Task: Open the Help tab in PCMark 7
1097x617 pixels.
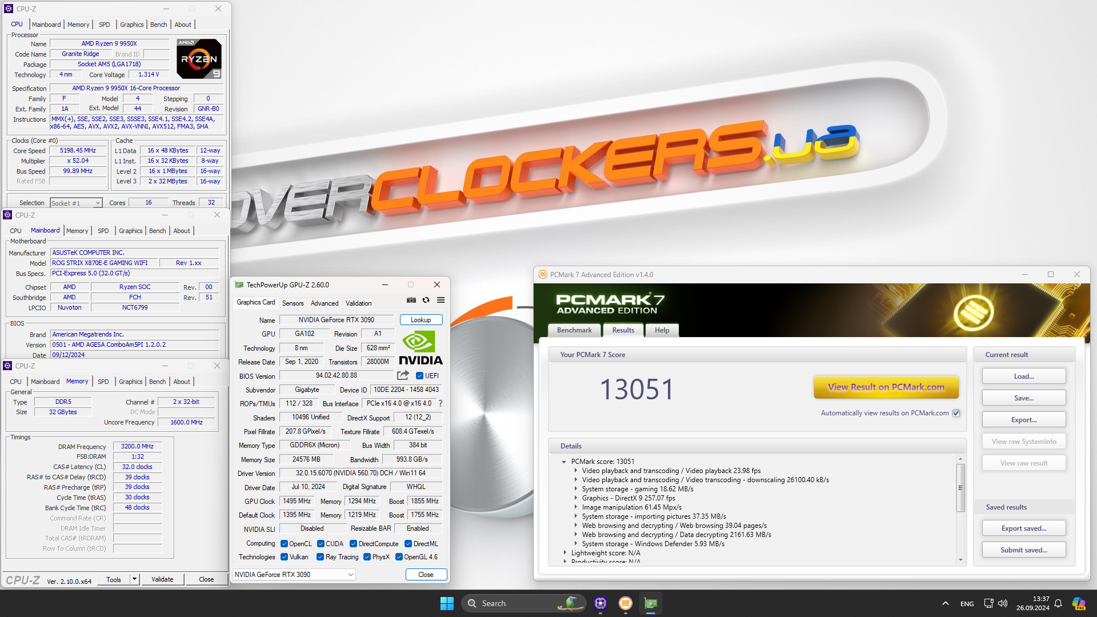Action: [x=662, y=330]
